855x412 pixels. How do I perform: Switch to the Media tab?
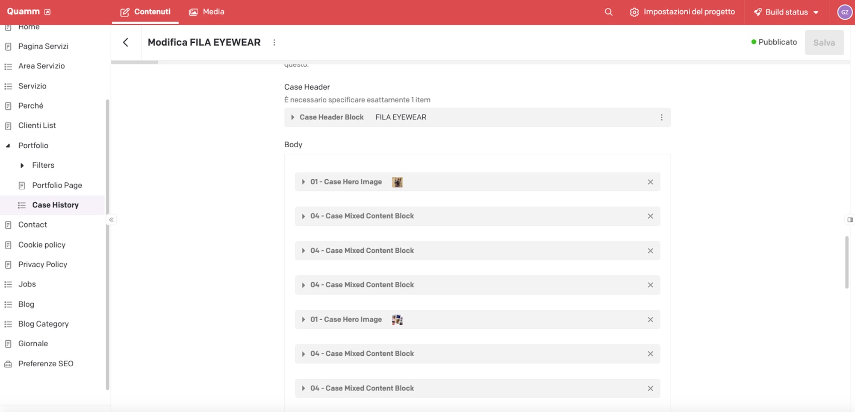206,12
